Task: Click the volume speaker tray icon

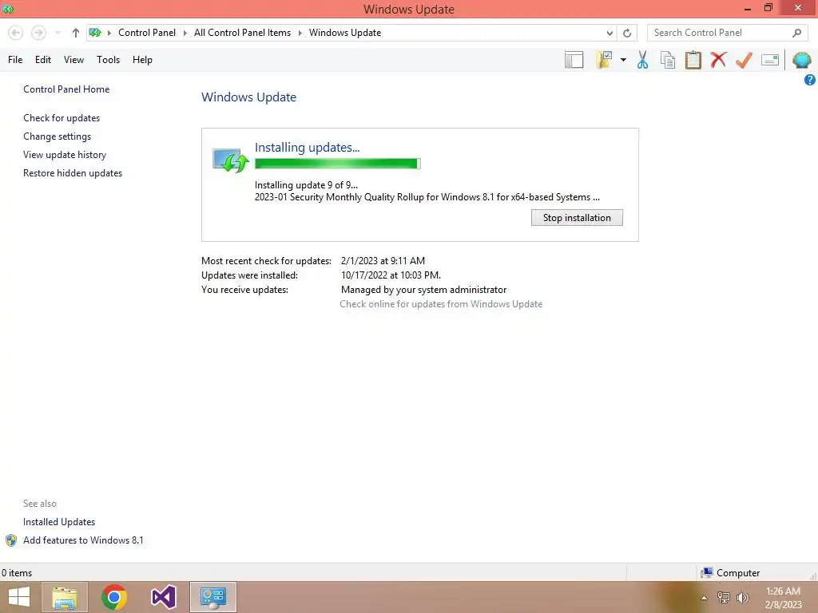Action: (743, 598)
